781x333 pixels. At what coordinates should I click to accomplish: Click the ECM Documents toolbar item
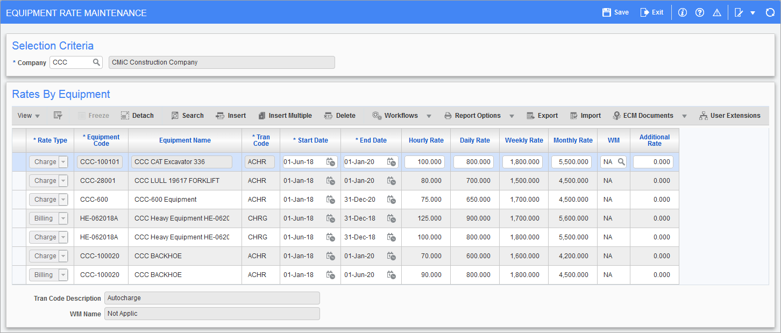643,116
